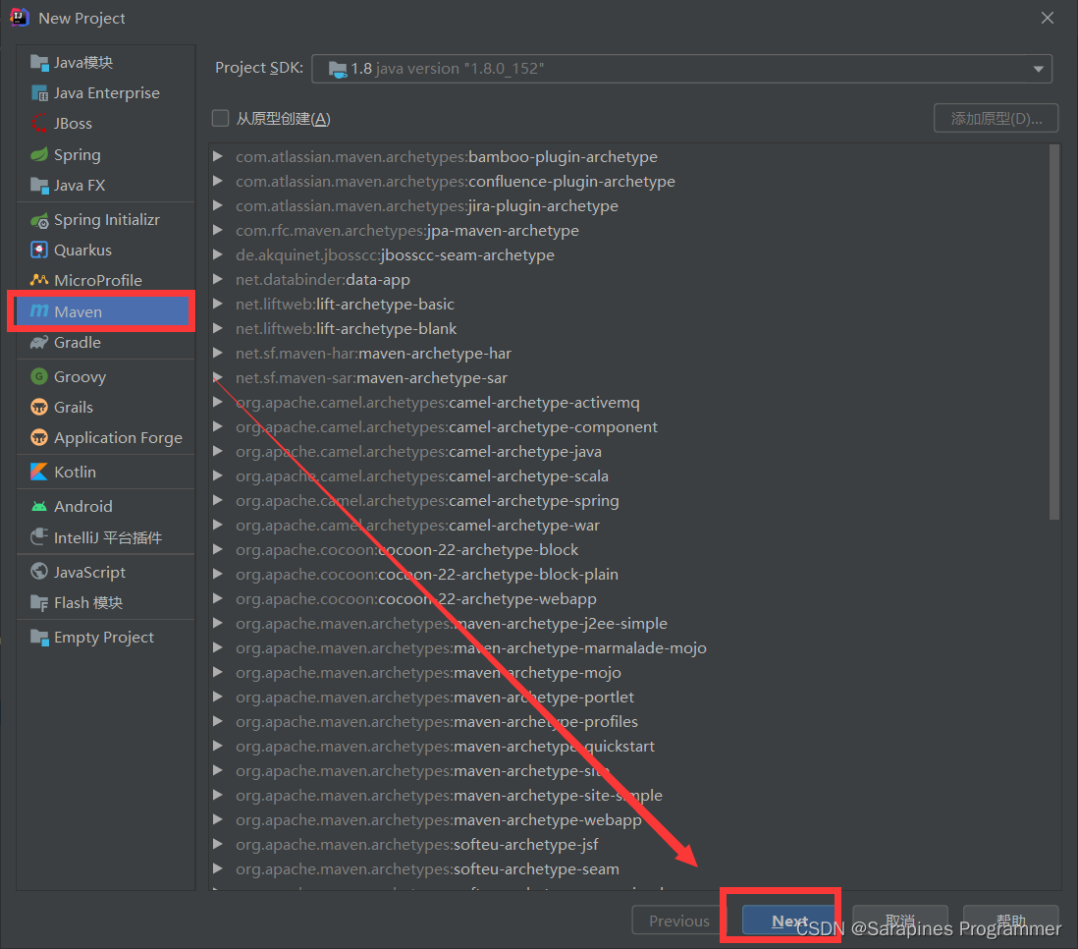Select softeu-archetype-seam row
The width and height of the screenshot is (1078, 949).
pos(629,869)
